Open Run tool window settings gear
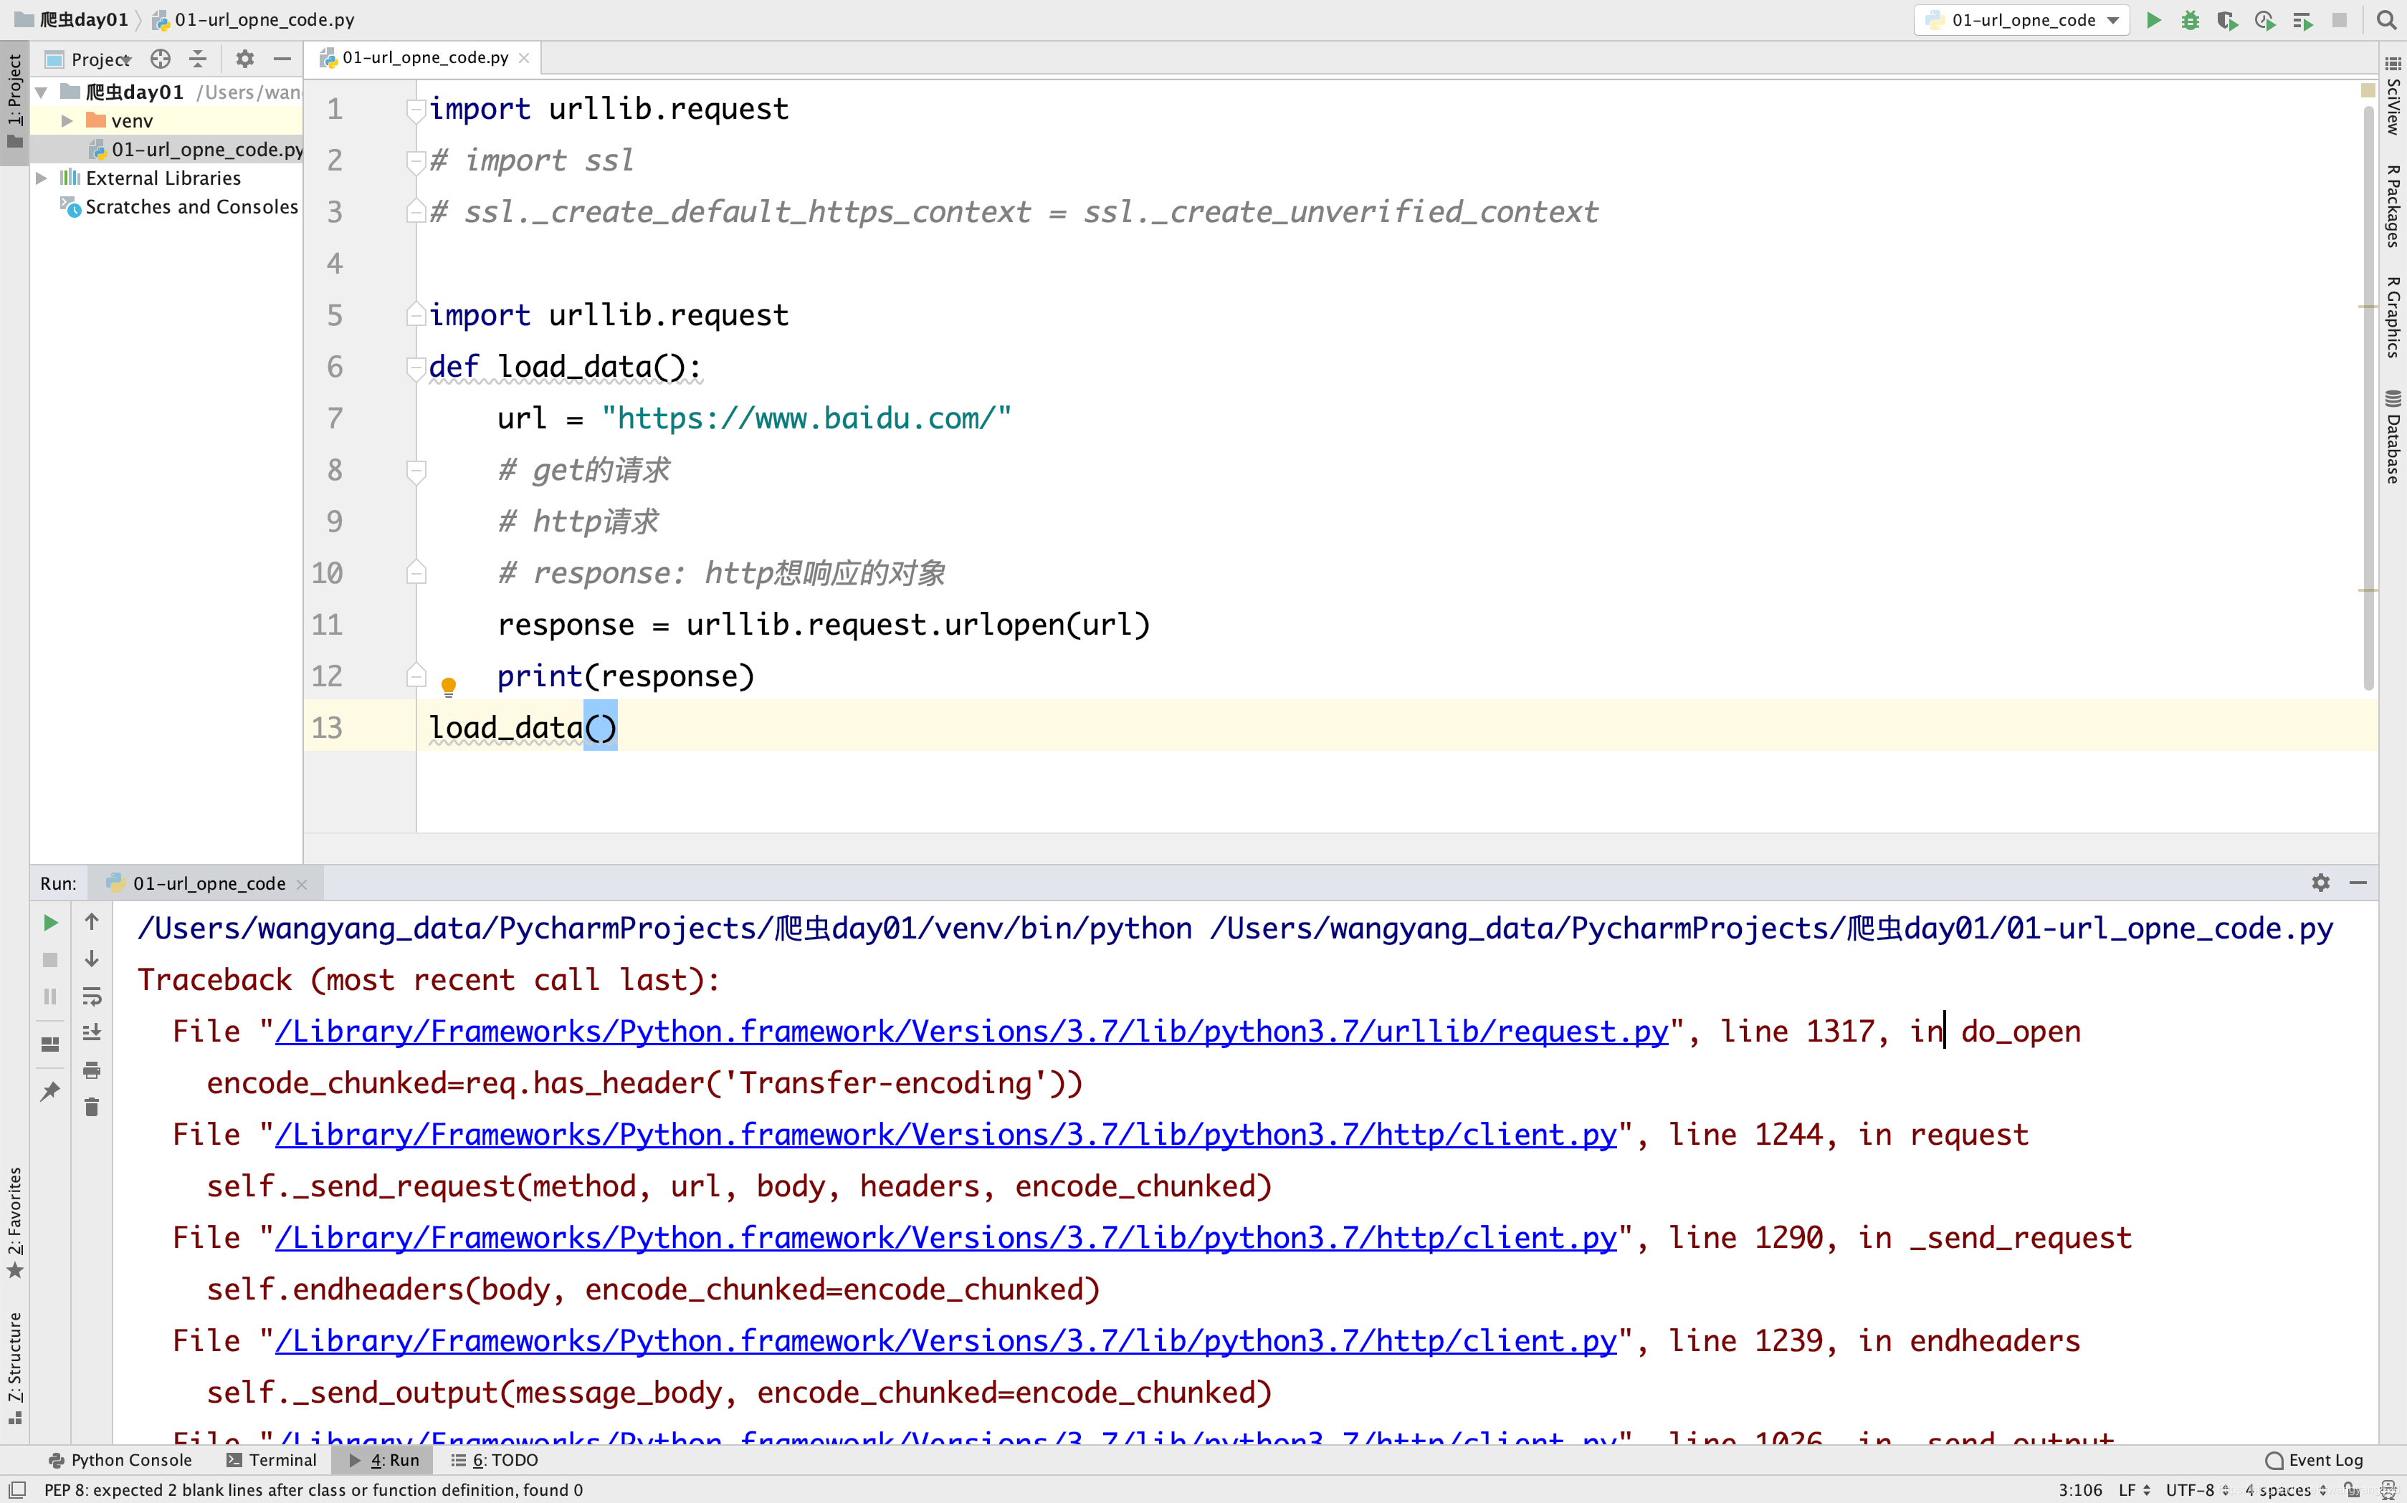This screenshot has width=2407, height=1503. pos(2320,883)
